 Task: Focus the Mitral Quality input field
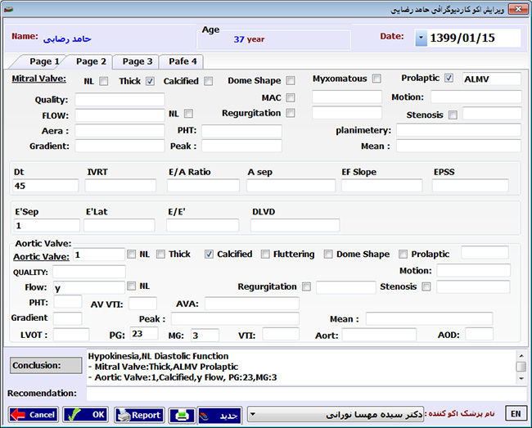tap(119, 100)
